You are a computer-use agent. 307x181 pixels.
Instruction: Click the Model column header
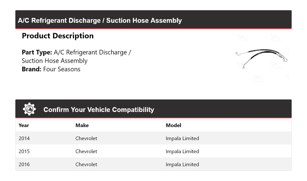[173, 125]
